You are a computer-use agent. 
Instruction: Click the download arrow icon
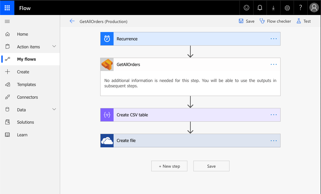273,8
